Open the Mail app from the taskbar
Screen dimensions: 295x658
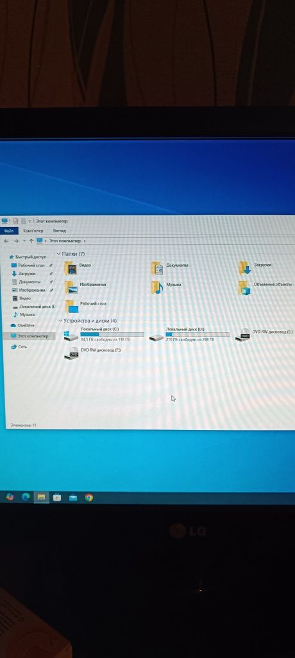coord(73,498)
